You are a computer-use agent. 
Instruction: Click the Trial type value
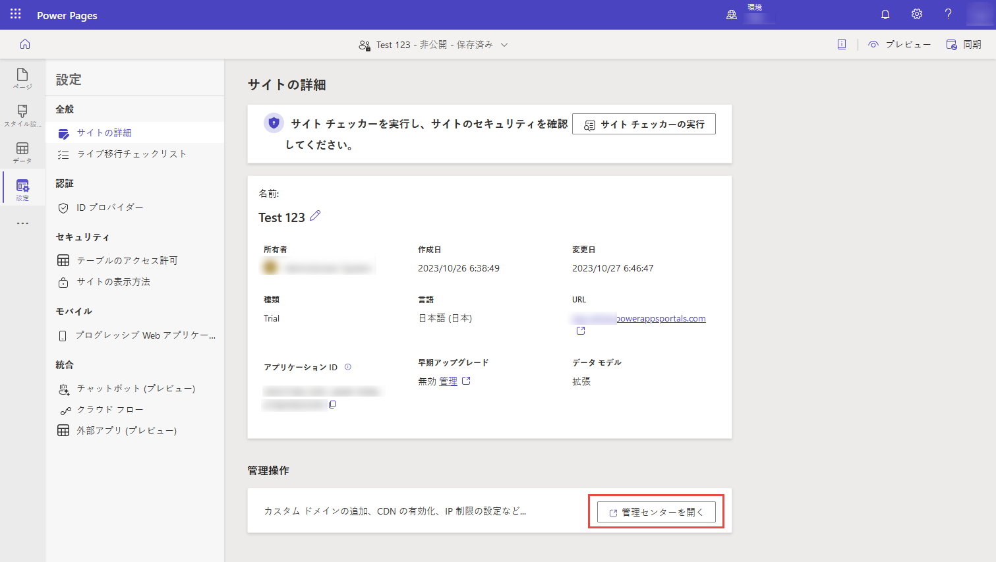point(272,318)
